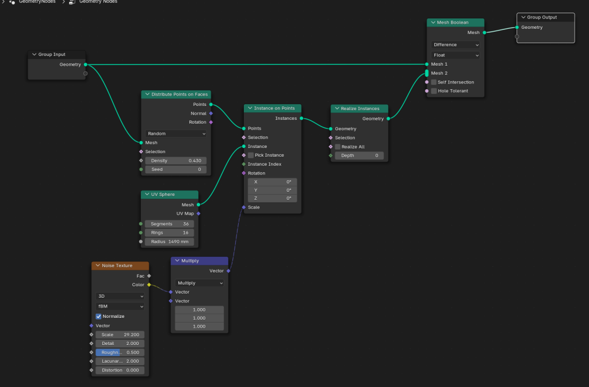Enable the Self Intersection checkbox

tap(434, 82)
